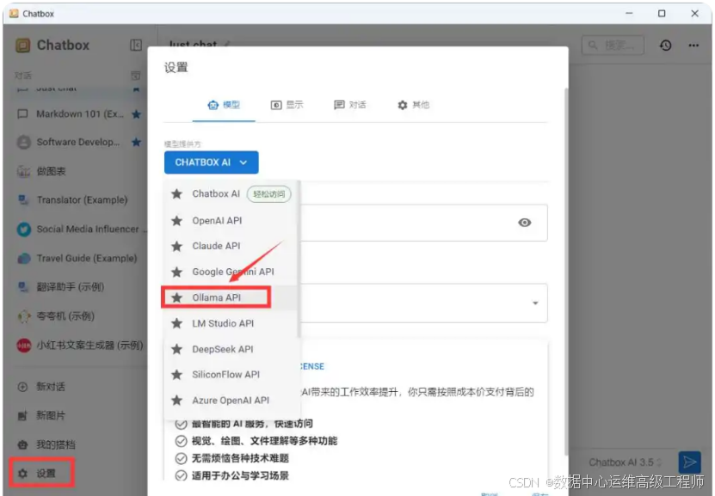Click the edit pencil next to chat title
This screenshot has width=715, height=496.
[226, 45]
